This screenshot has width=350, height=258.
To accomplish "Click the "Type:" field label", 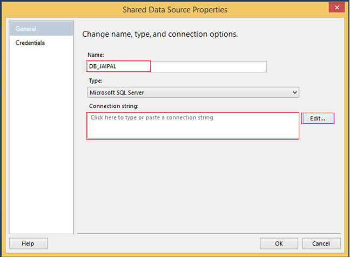I will [96, 80].
